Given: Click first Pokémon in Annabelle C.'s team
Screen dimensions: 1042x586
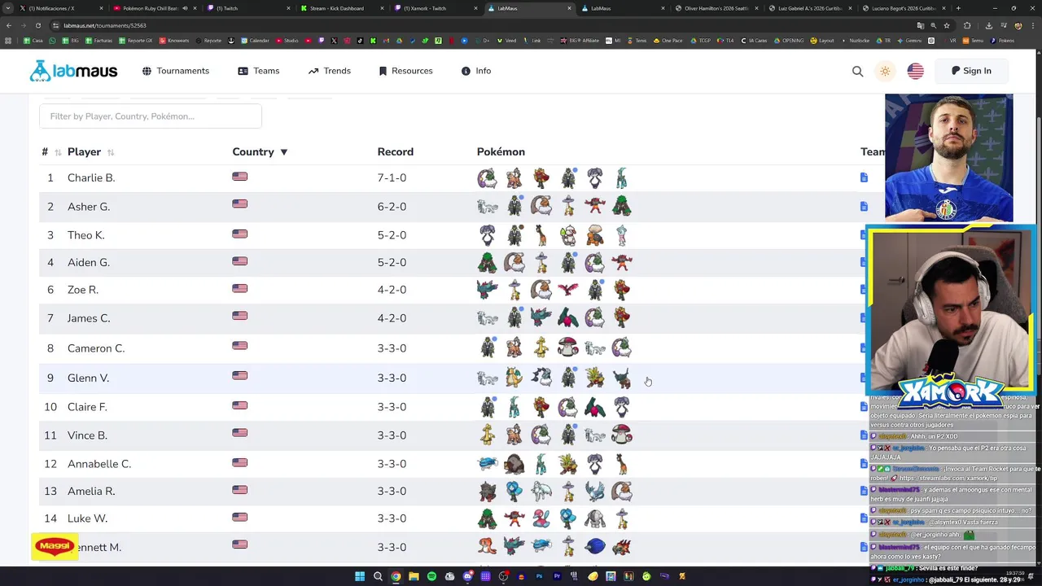Looking at the screenshot, I should 487,464.
